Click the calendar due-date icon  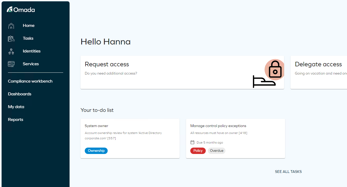[x=192, y=142]
